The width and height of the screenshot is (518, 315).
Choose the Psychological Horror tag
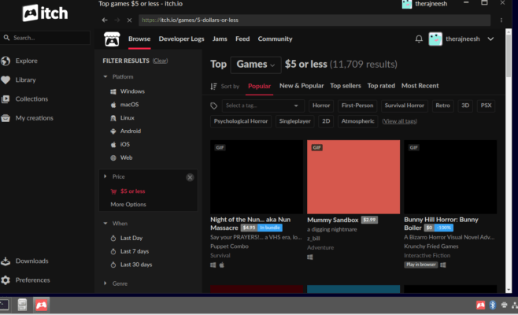241,121
